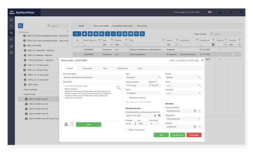Click the undo arrow icon in toolbar

tap(137, 34)
